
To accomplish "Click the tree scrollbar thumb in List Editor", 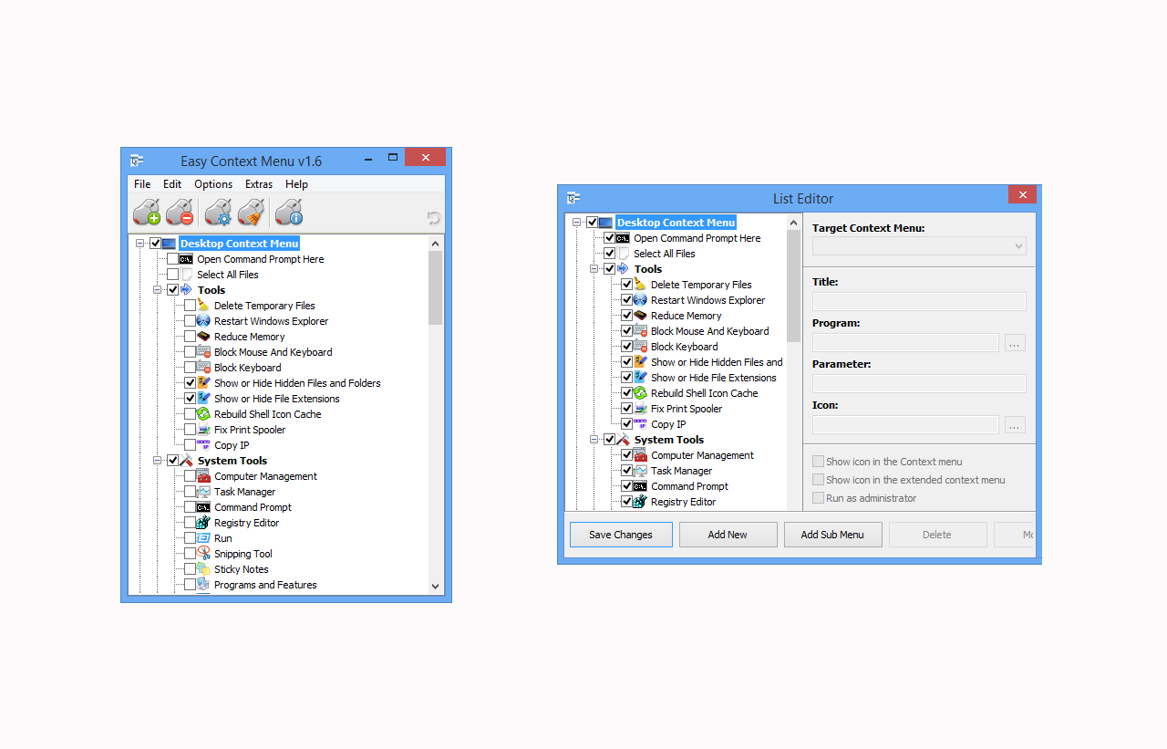I will (794, 286).
